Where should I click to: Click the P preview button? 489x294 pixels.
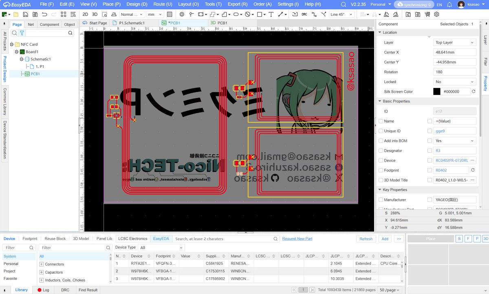coord(477,239)
